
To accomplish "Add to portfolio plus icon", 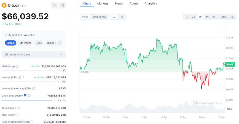I will (61, 55).
